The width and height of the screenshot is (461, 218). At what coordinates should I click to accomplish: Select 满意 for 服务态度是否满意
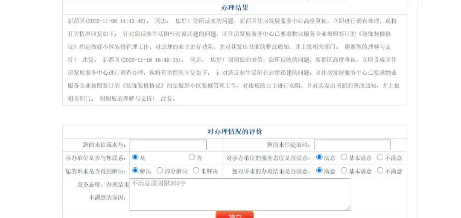319,157
